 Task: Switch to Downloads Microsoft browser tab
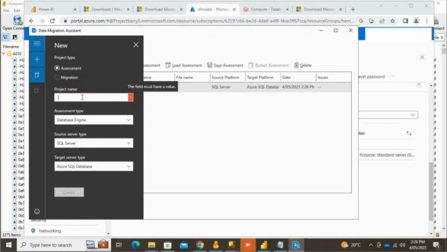tap(106, 10)
